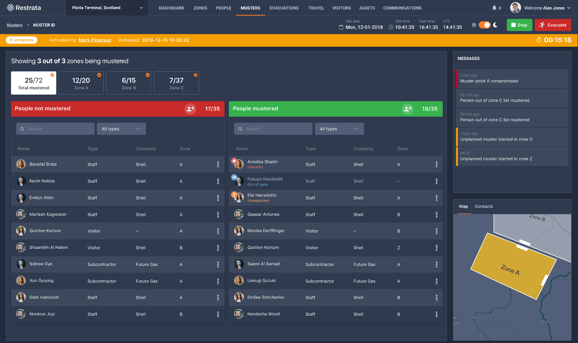Go to the Evacuations menu
Viewport: 578px width, 343px height.
tap(284, 8)
